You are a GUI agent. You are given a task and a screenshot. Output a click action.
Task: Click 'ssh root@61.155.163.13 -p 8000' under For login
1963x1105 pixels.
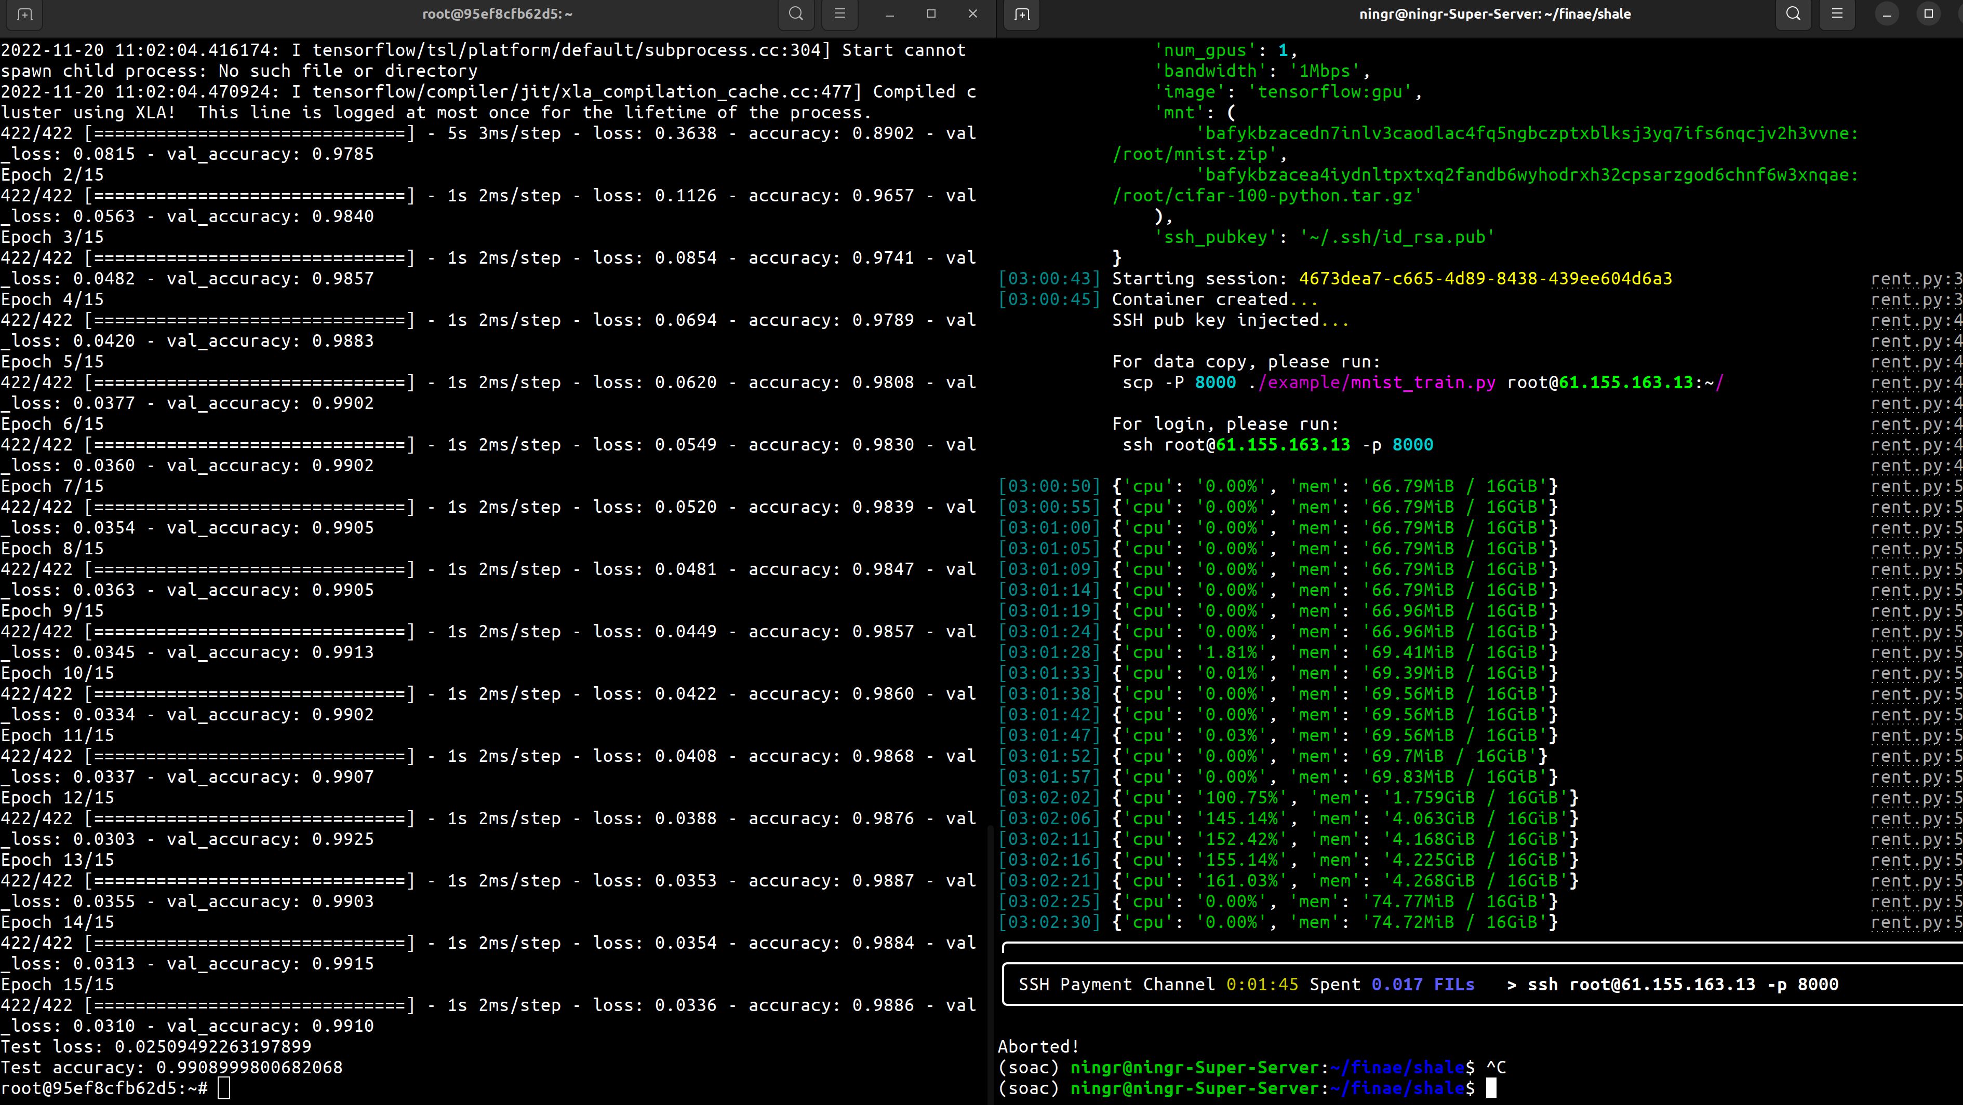point(1277,445)
